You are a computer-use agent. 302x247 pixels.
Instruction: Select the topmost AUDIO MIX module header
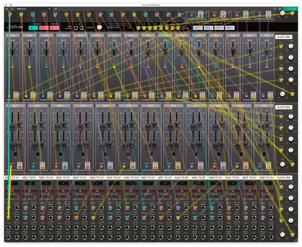click(285, 37)
